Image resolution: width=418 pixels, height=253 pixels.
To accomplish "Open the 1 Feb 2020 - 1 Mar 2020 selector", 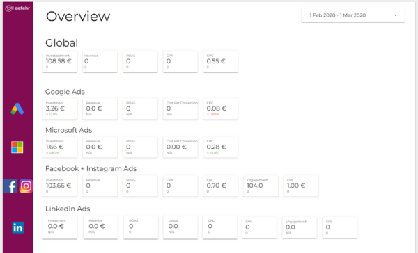I will click(353, 15).
